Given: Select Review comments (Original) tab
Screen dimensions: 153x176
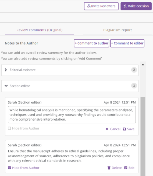Looking at the screenshot, I should [x=39, y=30].
